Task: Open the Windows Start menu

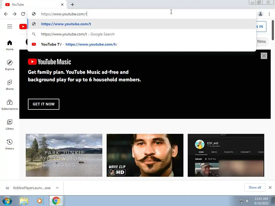Action: (7, 201)
